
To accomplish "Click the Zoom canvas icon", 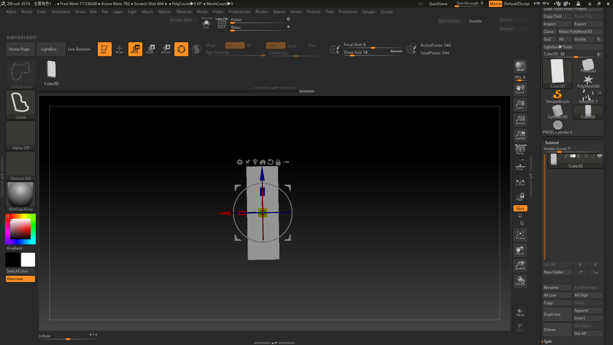I will point(520,105).
